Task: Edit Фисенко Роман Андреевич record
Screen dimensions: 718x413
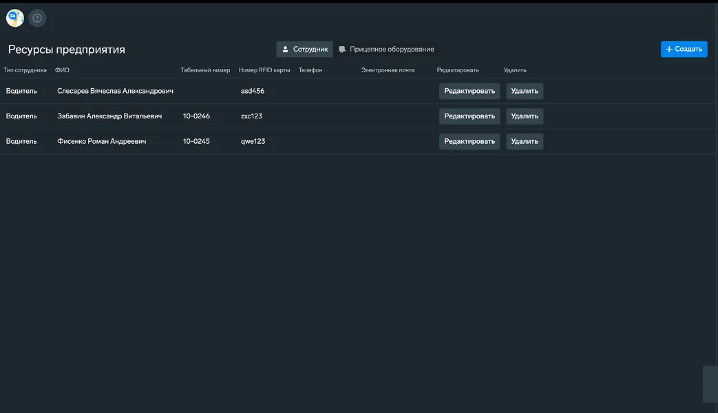Action: tap(469, 142)
